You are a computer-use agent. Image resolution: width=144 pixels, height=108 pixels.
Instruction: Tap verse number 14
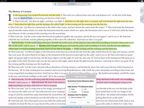click(x=9, y=52)
